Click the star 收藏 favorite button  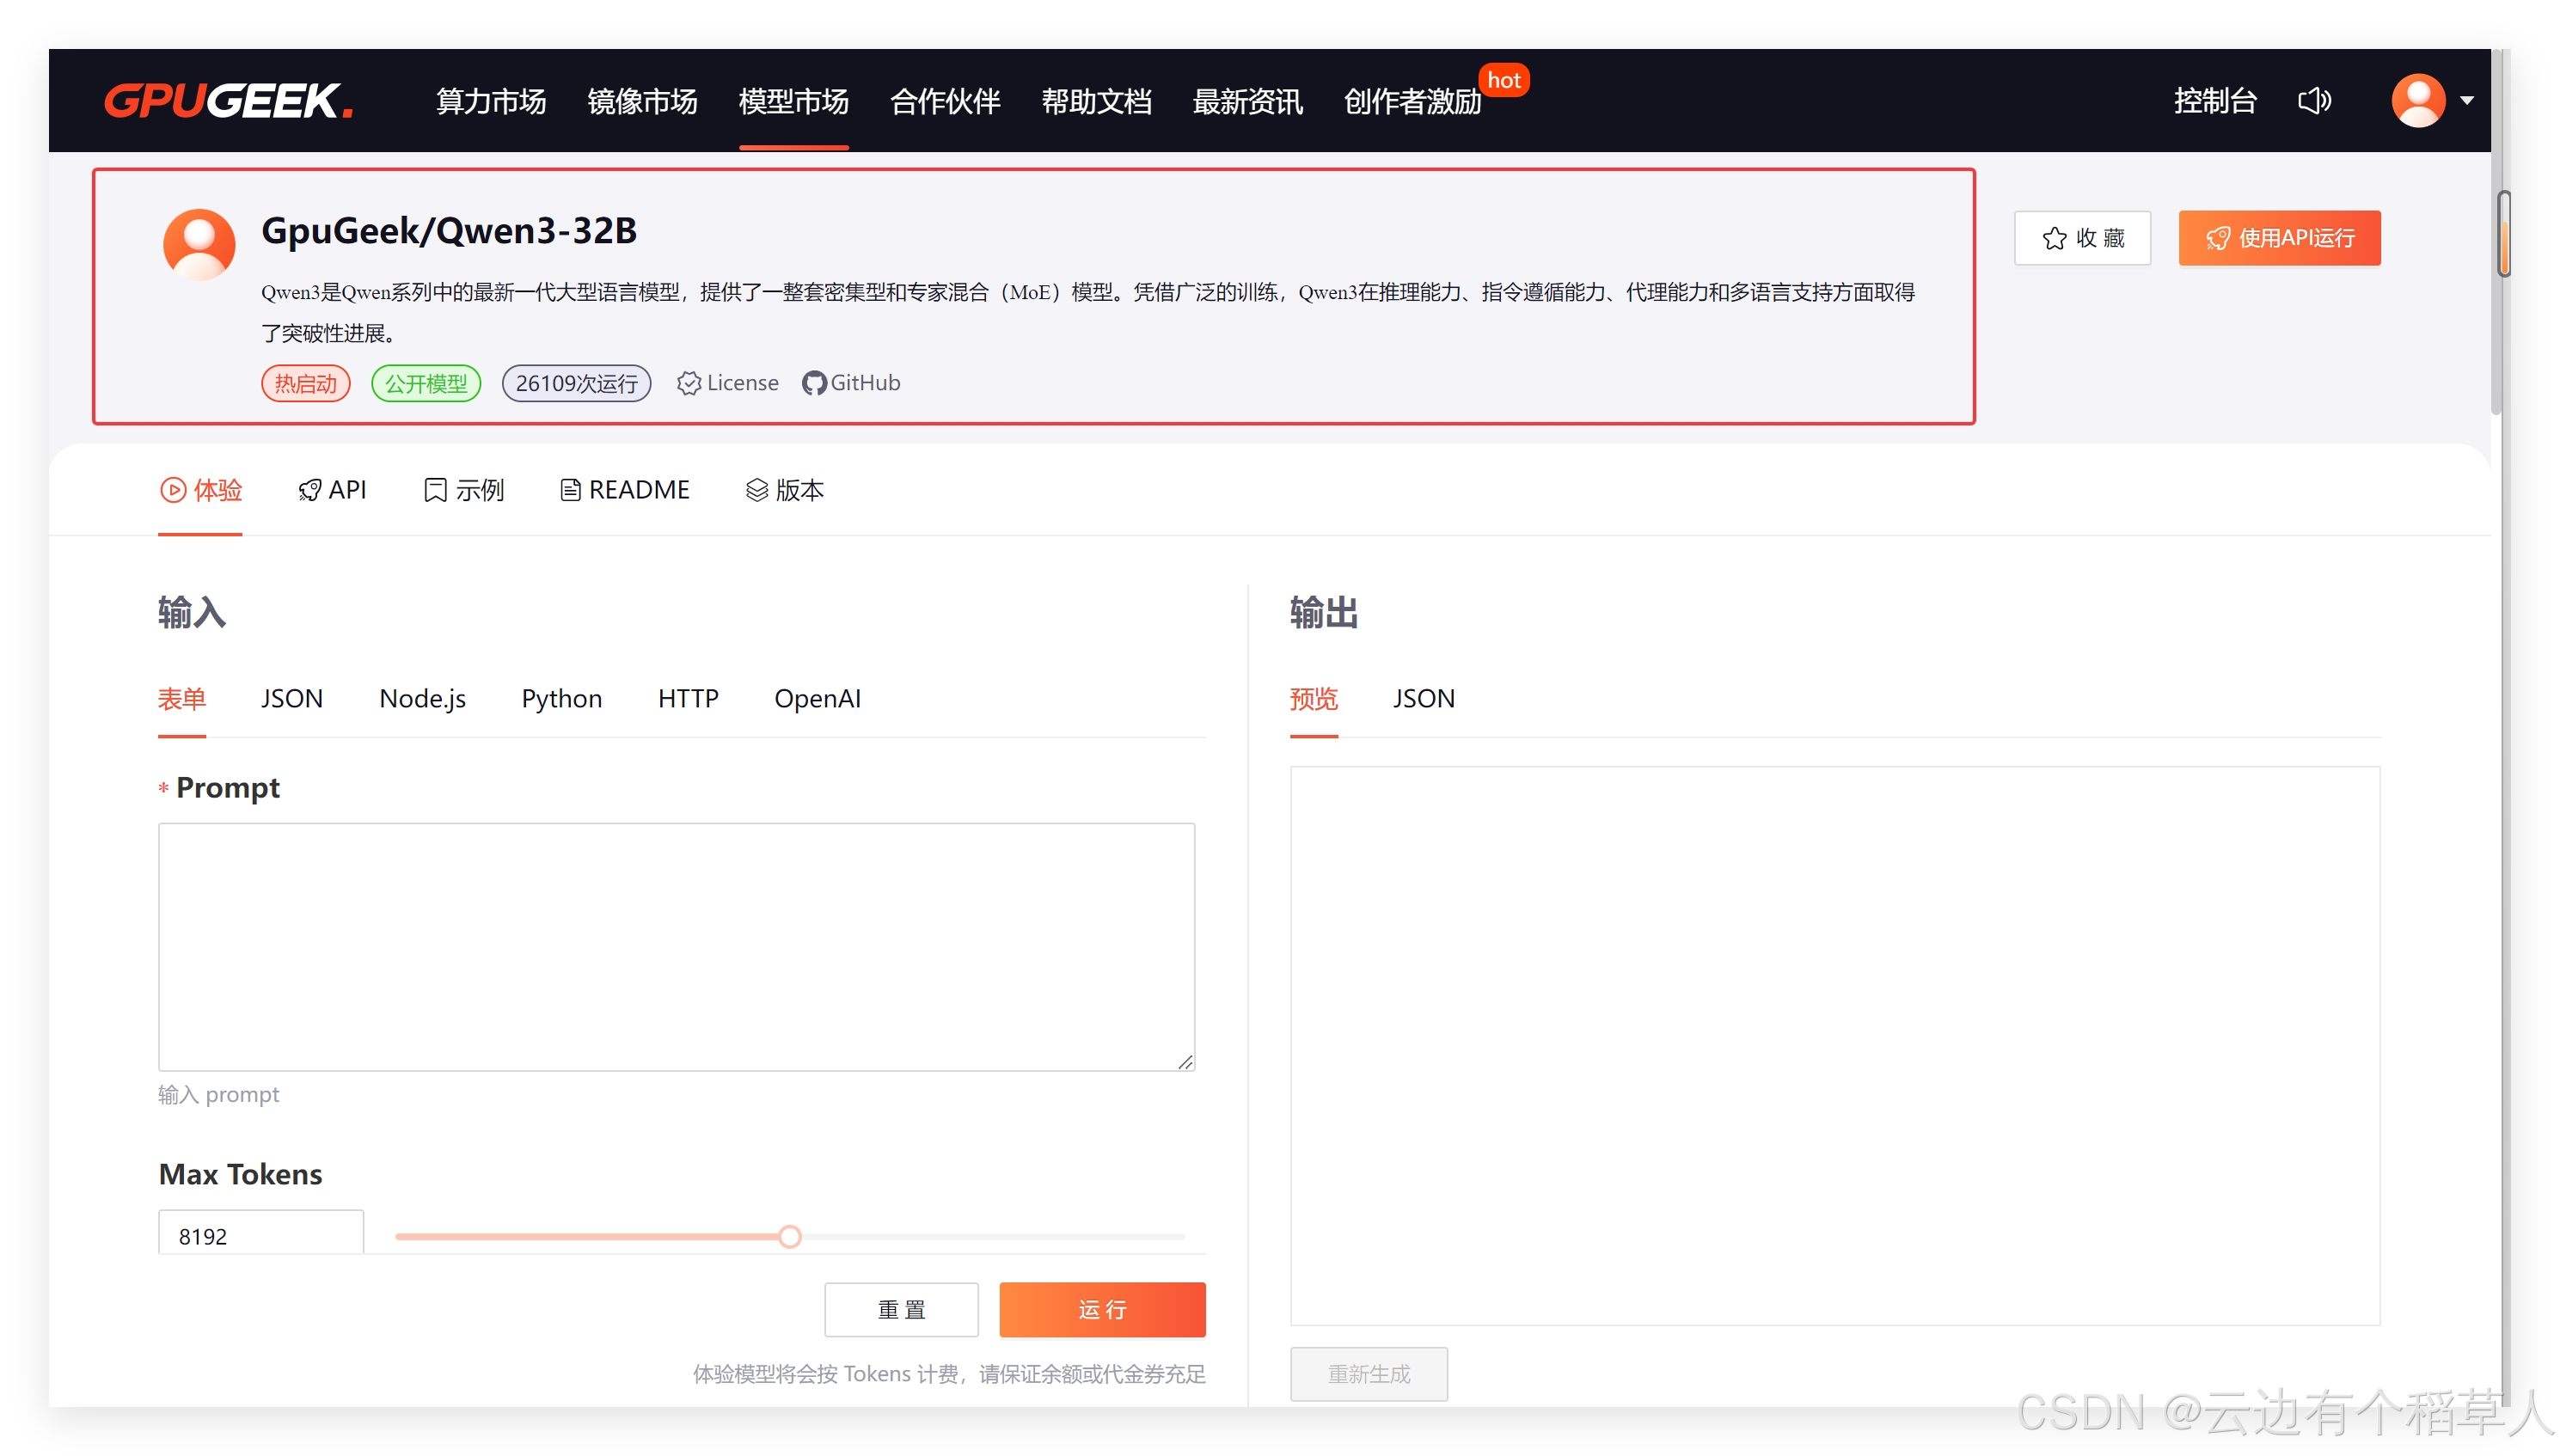coord(2082,238)
